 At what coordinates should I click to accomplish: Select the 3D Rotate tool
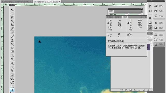(x=12, y=79)
